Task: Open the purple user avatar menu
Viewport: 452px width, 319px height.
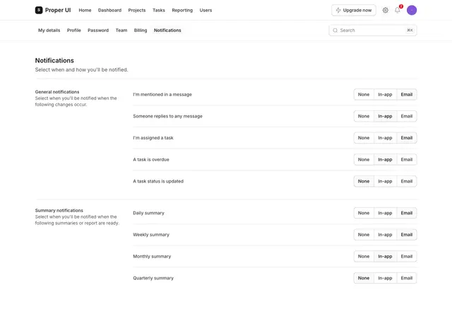Action: (x=412, y=10)
